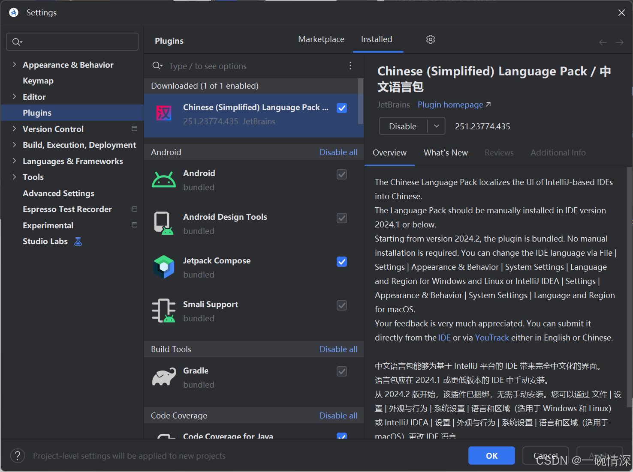The image size is (633, 472).
Task: Close the Settings dialog
Action: (621, 13)
